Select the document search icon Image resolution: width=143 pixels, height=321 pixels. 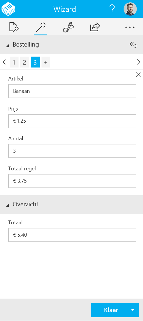[14, 27]
